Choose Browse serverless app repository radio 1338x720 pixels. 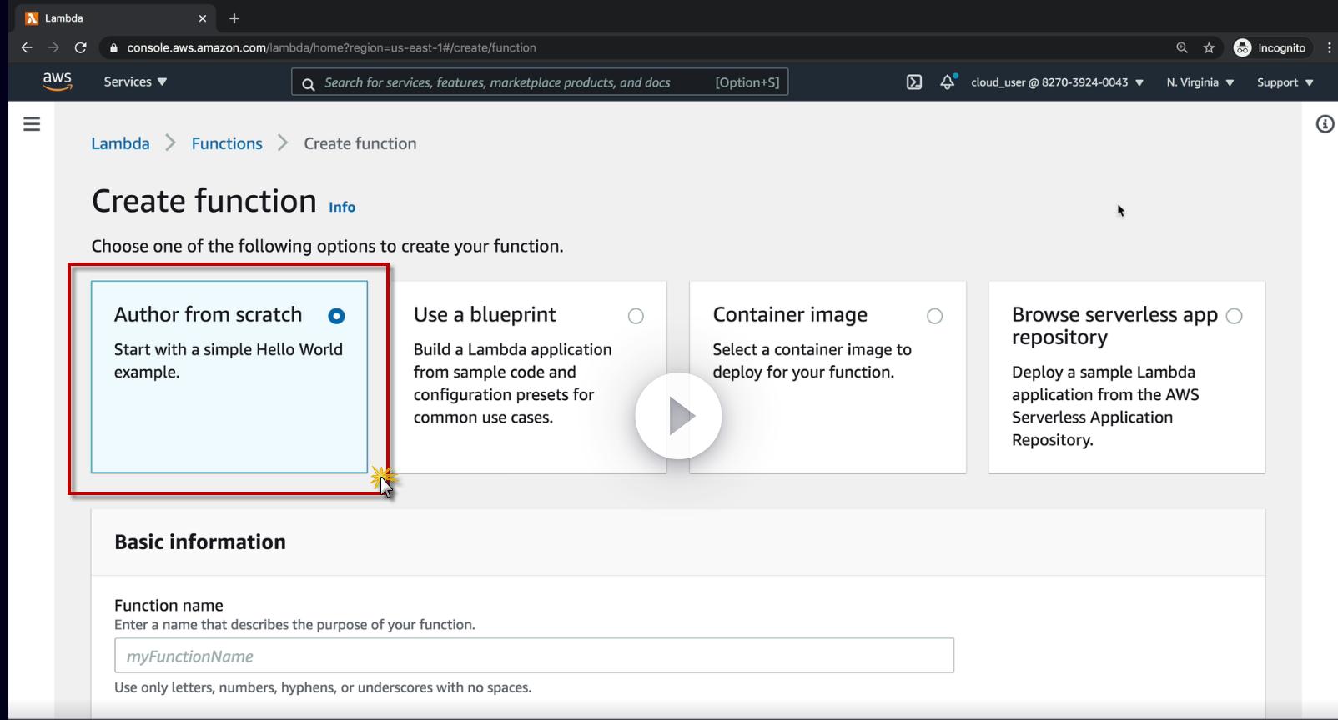tap(1234, 316)
